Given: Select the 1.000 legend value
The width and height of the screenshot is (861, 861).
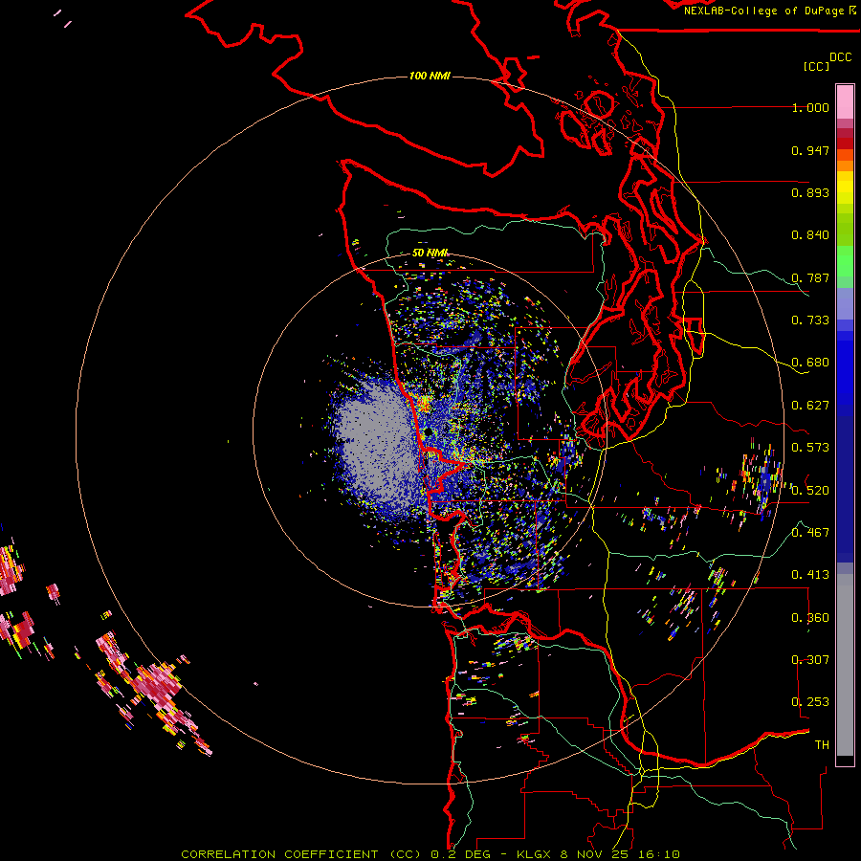Looking at the screenshot, I should pos(810,107).
